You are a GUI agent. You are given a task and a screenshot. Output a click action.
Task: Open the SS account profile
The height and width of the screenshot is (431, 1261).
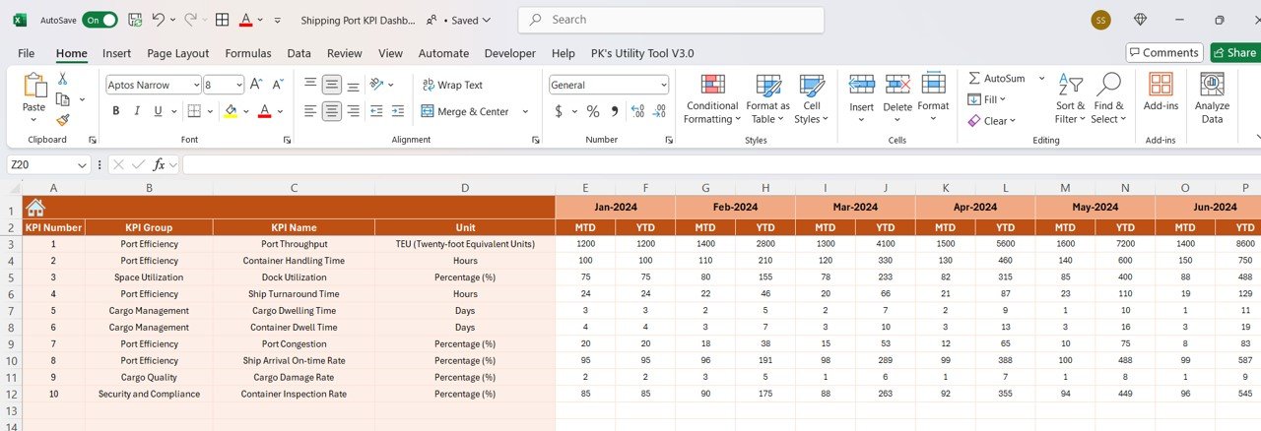pos(1101,20)
